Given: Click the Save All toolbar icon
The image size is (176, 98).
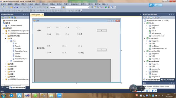Looking at the screenshot, I should pos(17,7).
